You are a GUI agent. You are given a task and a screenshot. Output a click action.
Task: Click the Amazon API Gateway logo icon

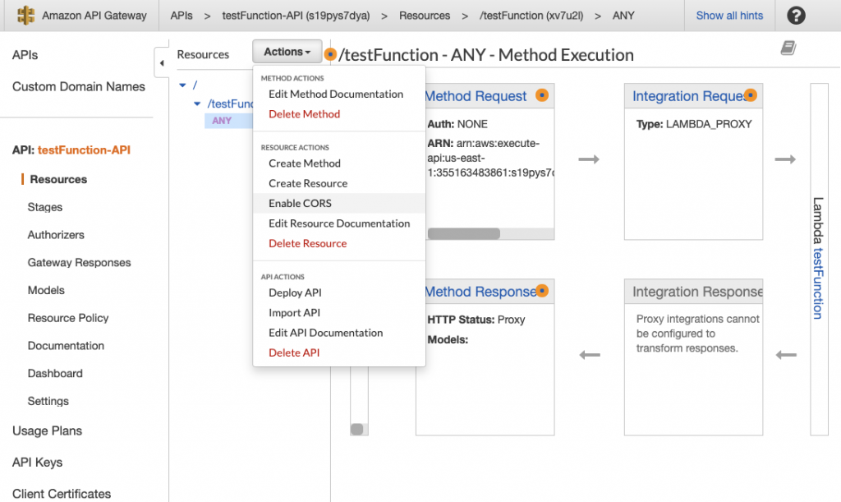25,16
